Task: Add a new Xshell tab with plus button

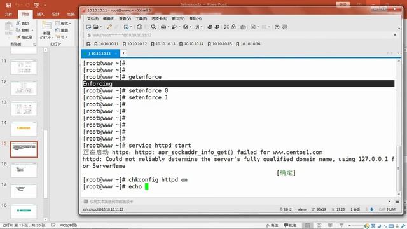Action: (123, 53)
